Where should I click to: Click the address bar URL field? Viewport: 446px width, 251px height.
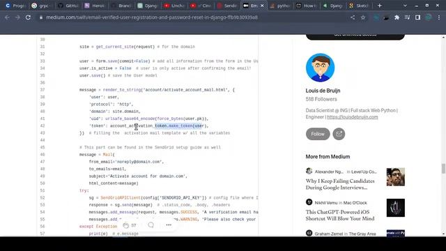152,17
